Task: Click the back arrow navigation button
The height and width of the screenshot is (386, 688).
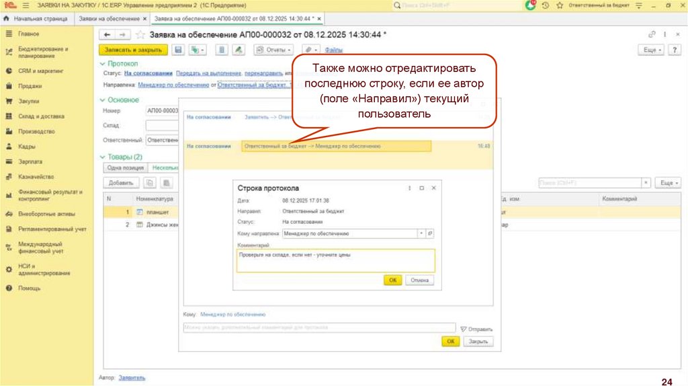Action: pos(107,34)
